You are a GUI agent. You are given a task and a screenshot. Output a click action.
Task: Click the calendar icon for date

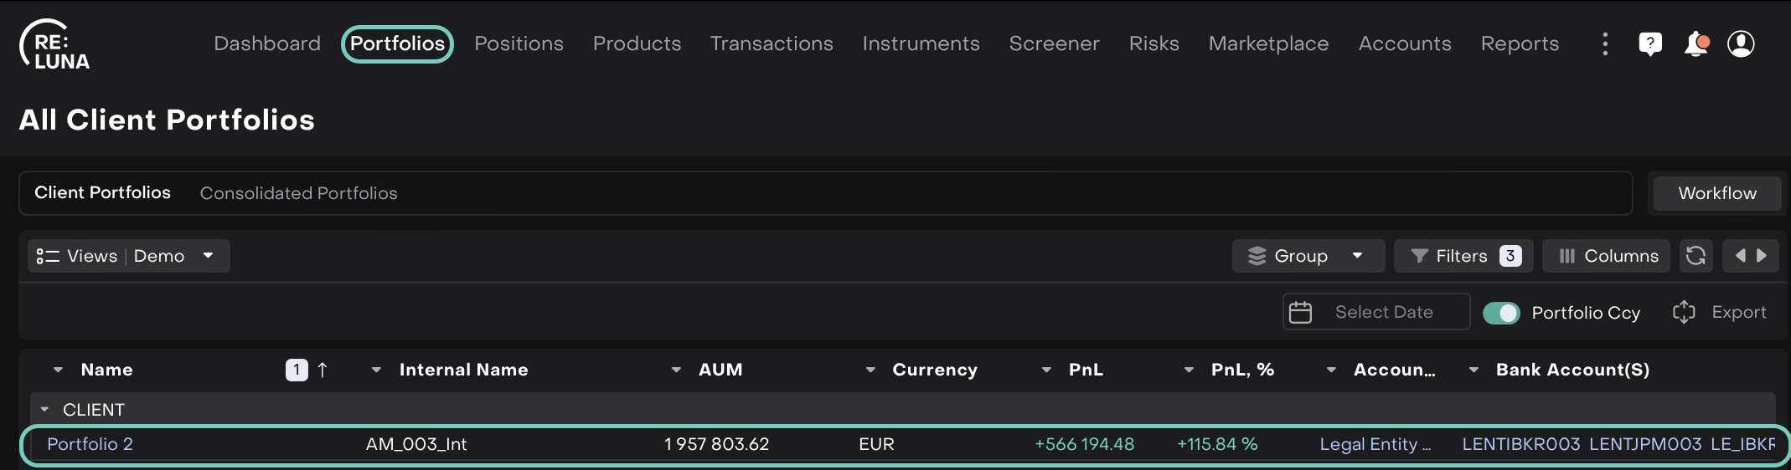(x=1300, y=312)
